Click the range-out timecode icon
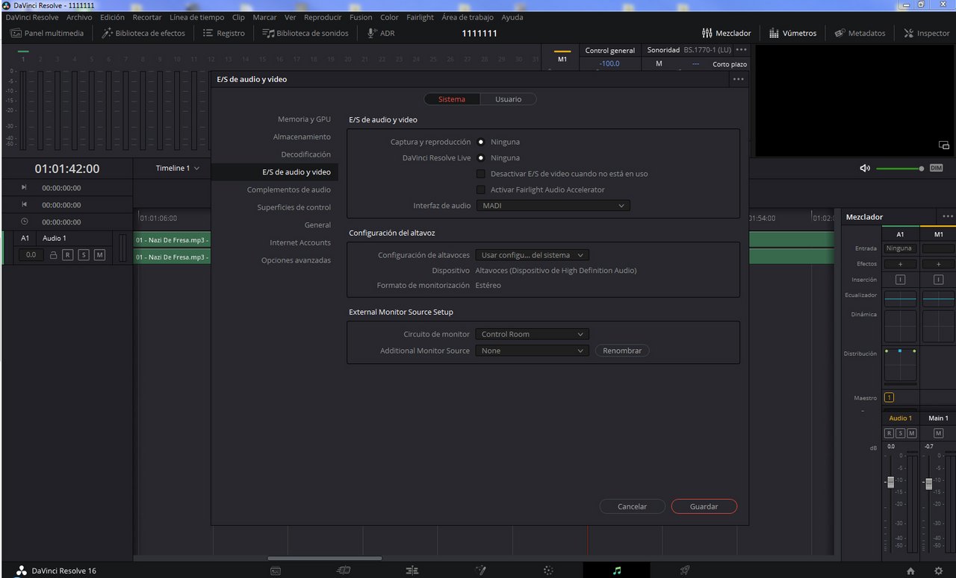Screen dimensions: 956x578 click(24, 204)
